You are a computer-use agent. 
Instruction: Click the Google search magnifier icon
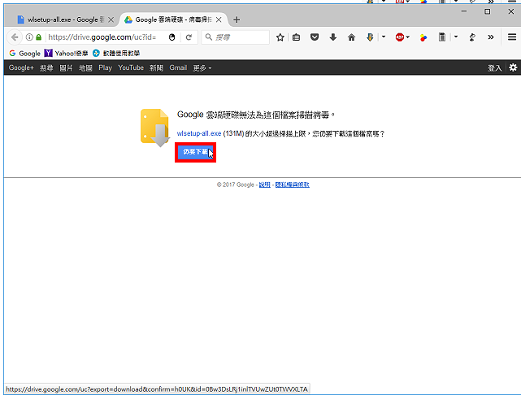(x=208, y=37)
